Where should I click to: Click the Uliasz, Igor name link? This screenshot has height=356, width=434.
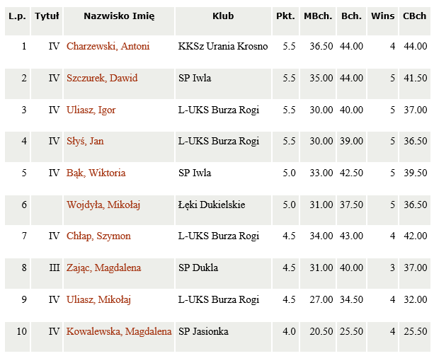click(x=91, y=110)
